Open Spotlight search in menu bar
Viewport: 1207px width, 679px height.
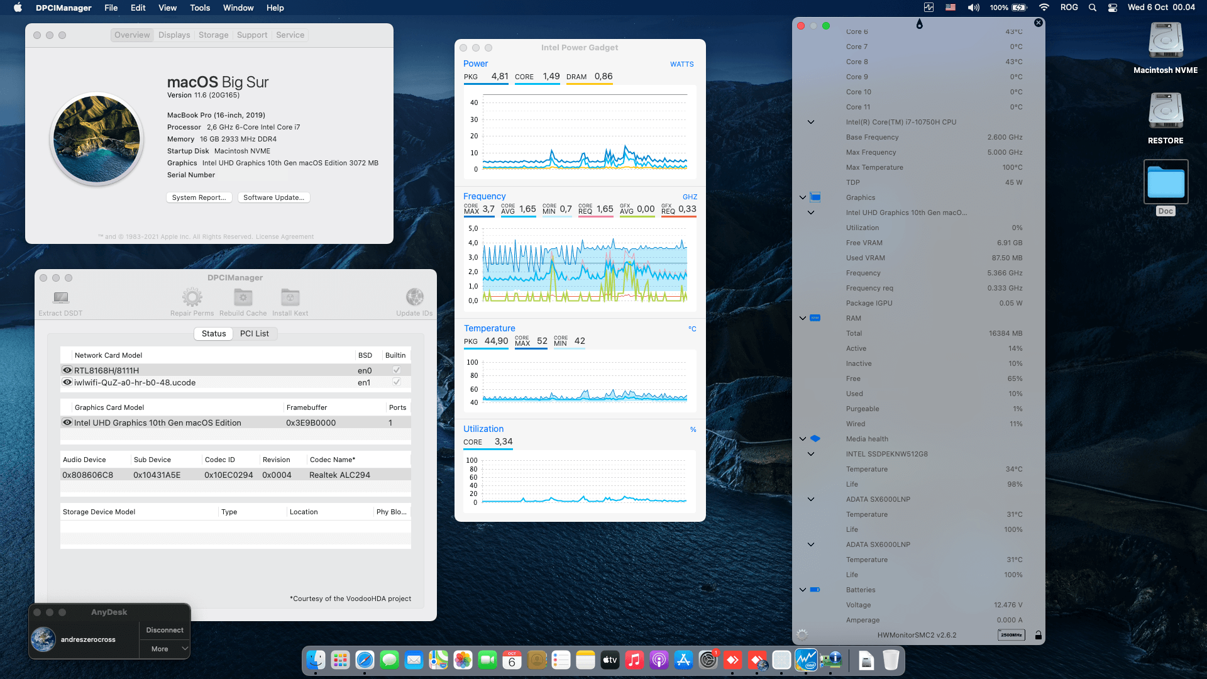tap(1093, 8)
